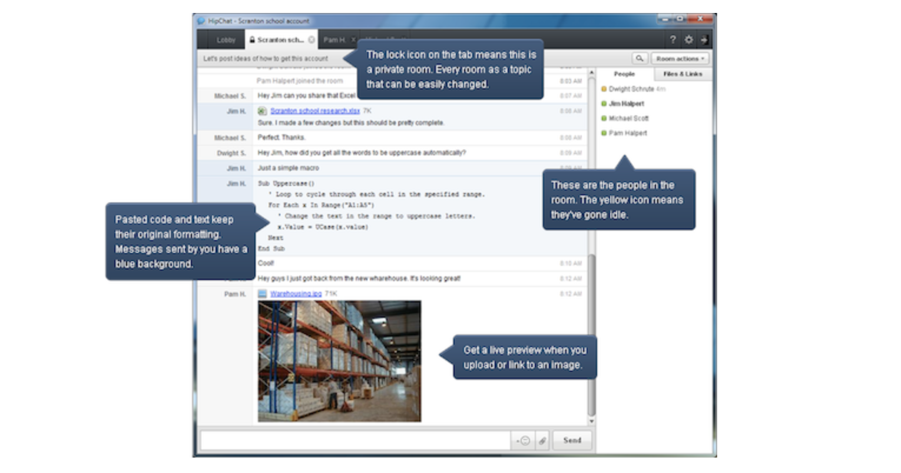
Task: Select the Scranton sch... room tab
Action: click(280, 40)
